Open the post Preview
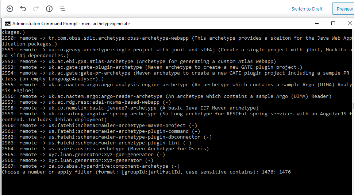The height and width of the screenshot is (195, 354). click(344, 9)
